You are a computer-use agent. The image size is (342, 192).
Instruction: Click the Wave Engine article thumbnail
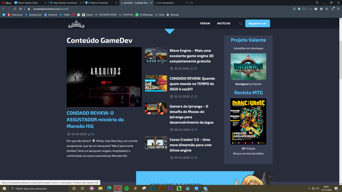156,55
